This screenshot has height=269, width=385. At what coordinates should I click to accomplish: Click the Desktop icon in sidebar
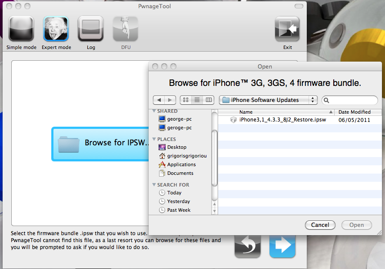point(162,147)
